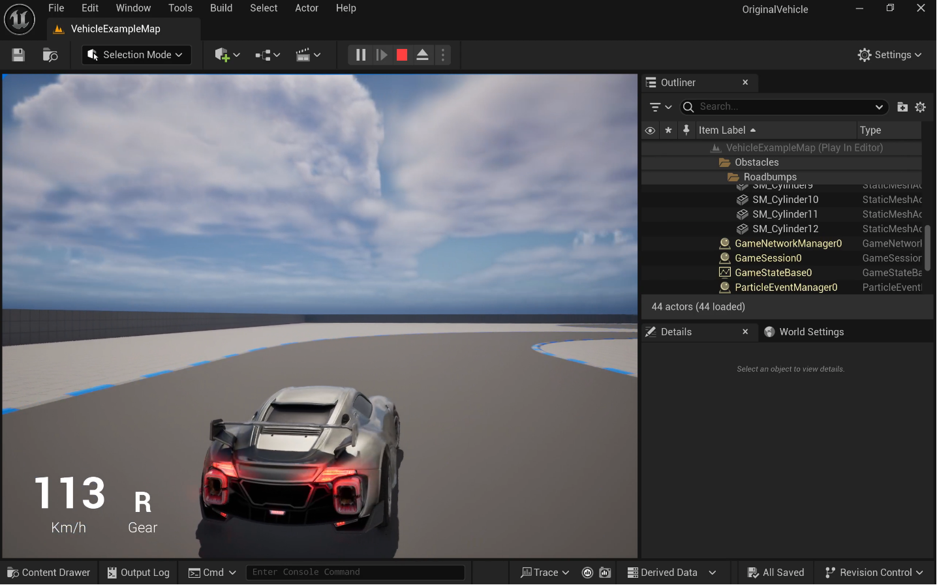
Task: Open the Window menu
Action: point(133,8)
